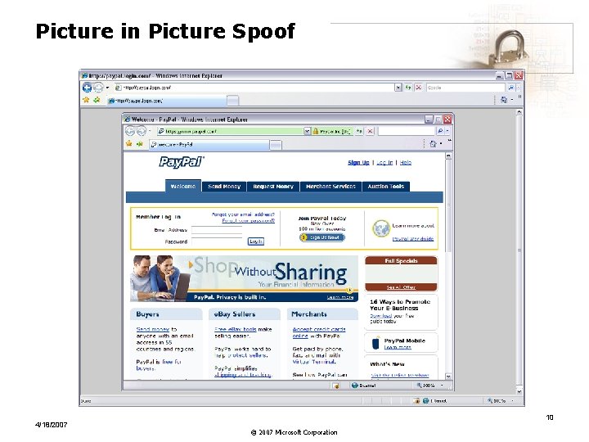Click Log In button in member form
This screenshot has height=442, width=589.
pyautogui.click(x=256, y=241)
